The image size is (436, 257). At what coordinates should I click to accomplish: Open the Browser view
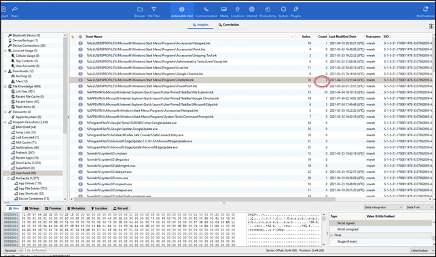tap(140, 12)
